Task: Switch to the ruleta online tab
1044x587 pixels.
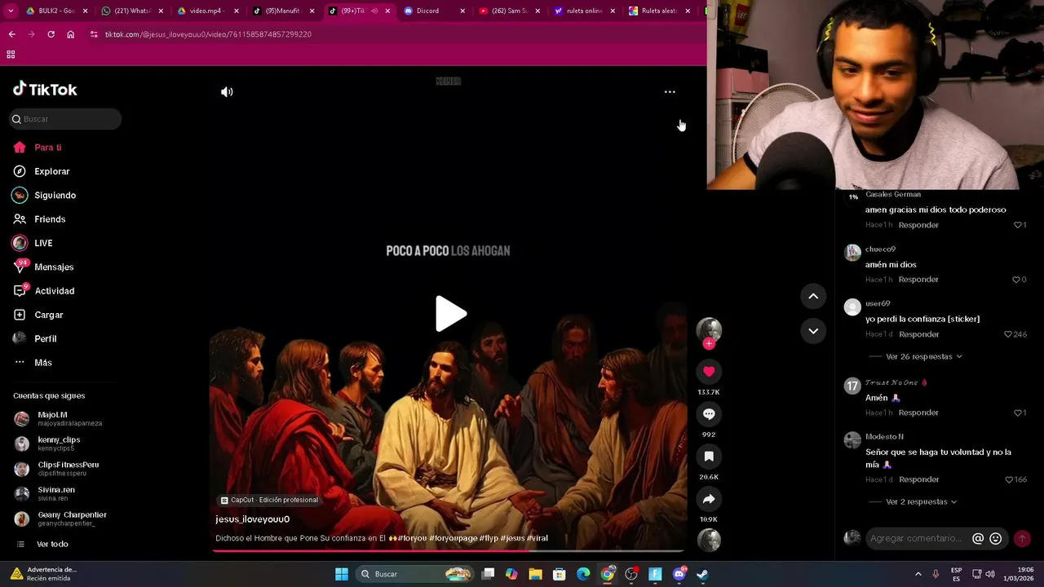Action: click(x=584, y=11)
